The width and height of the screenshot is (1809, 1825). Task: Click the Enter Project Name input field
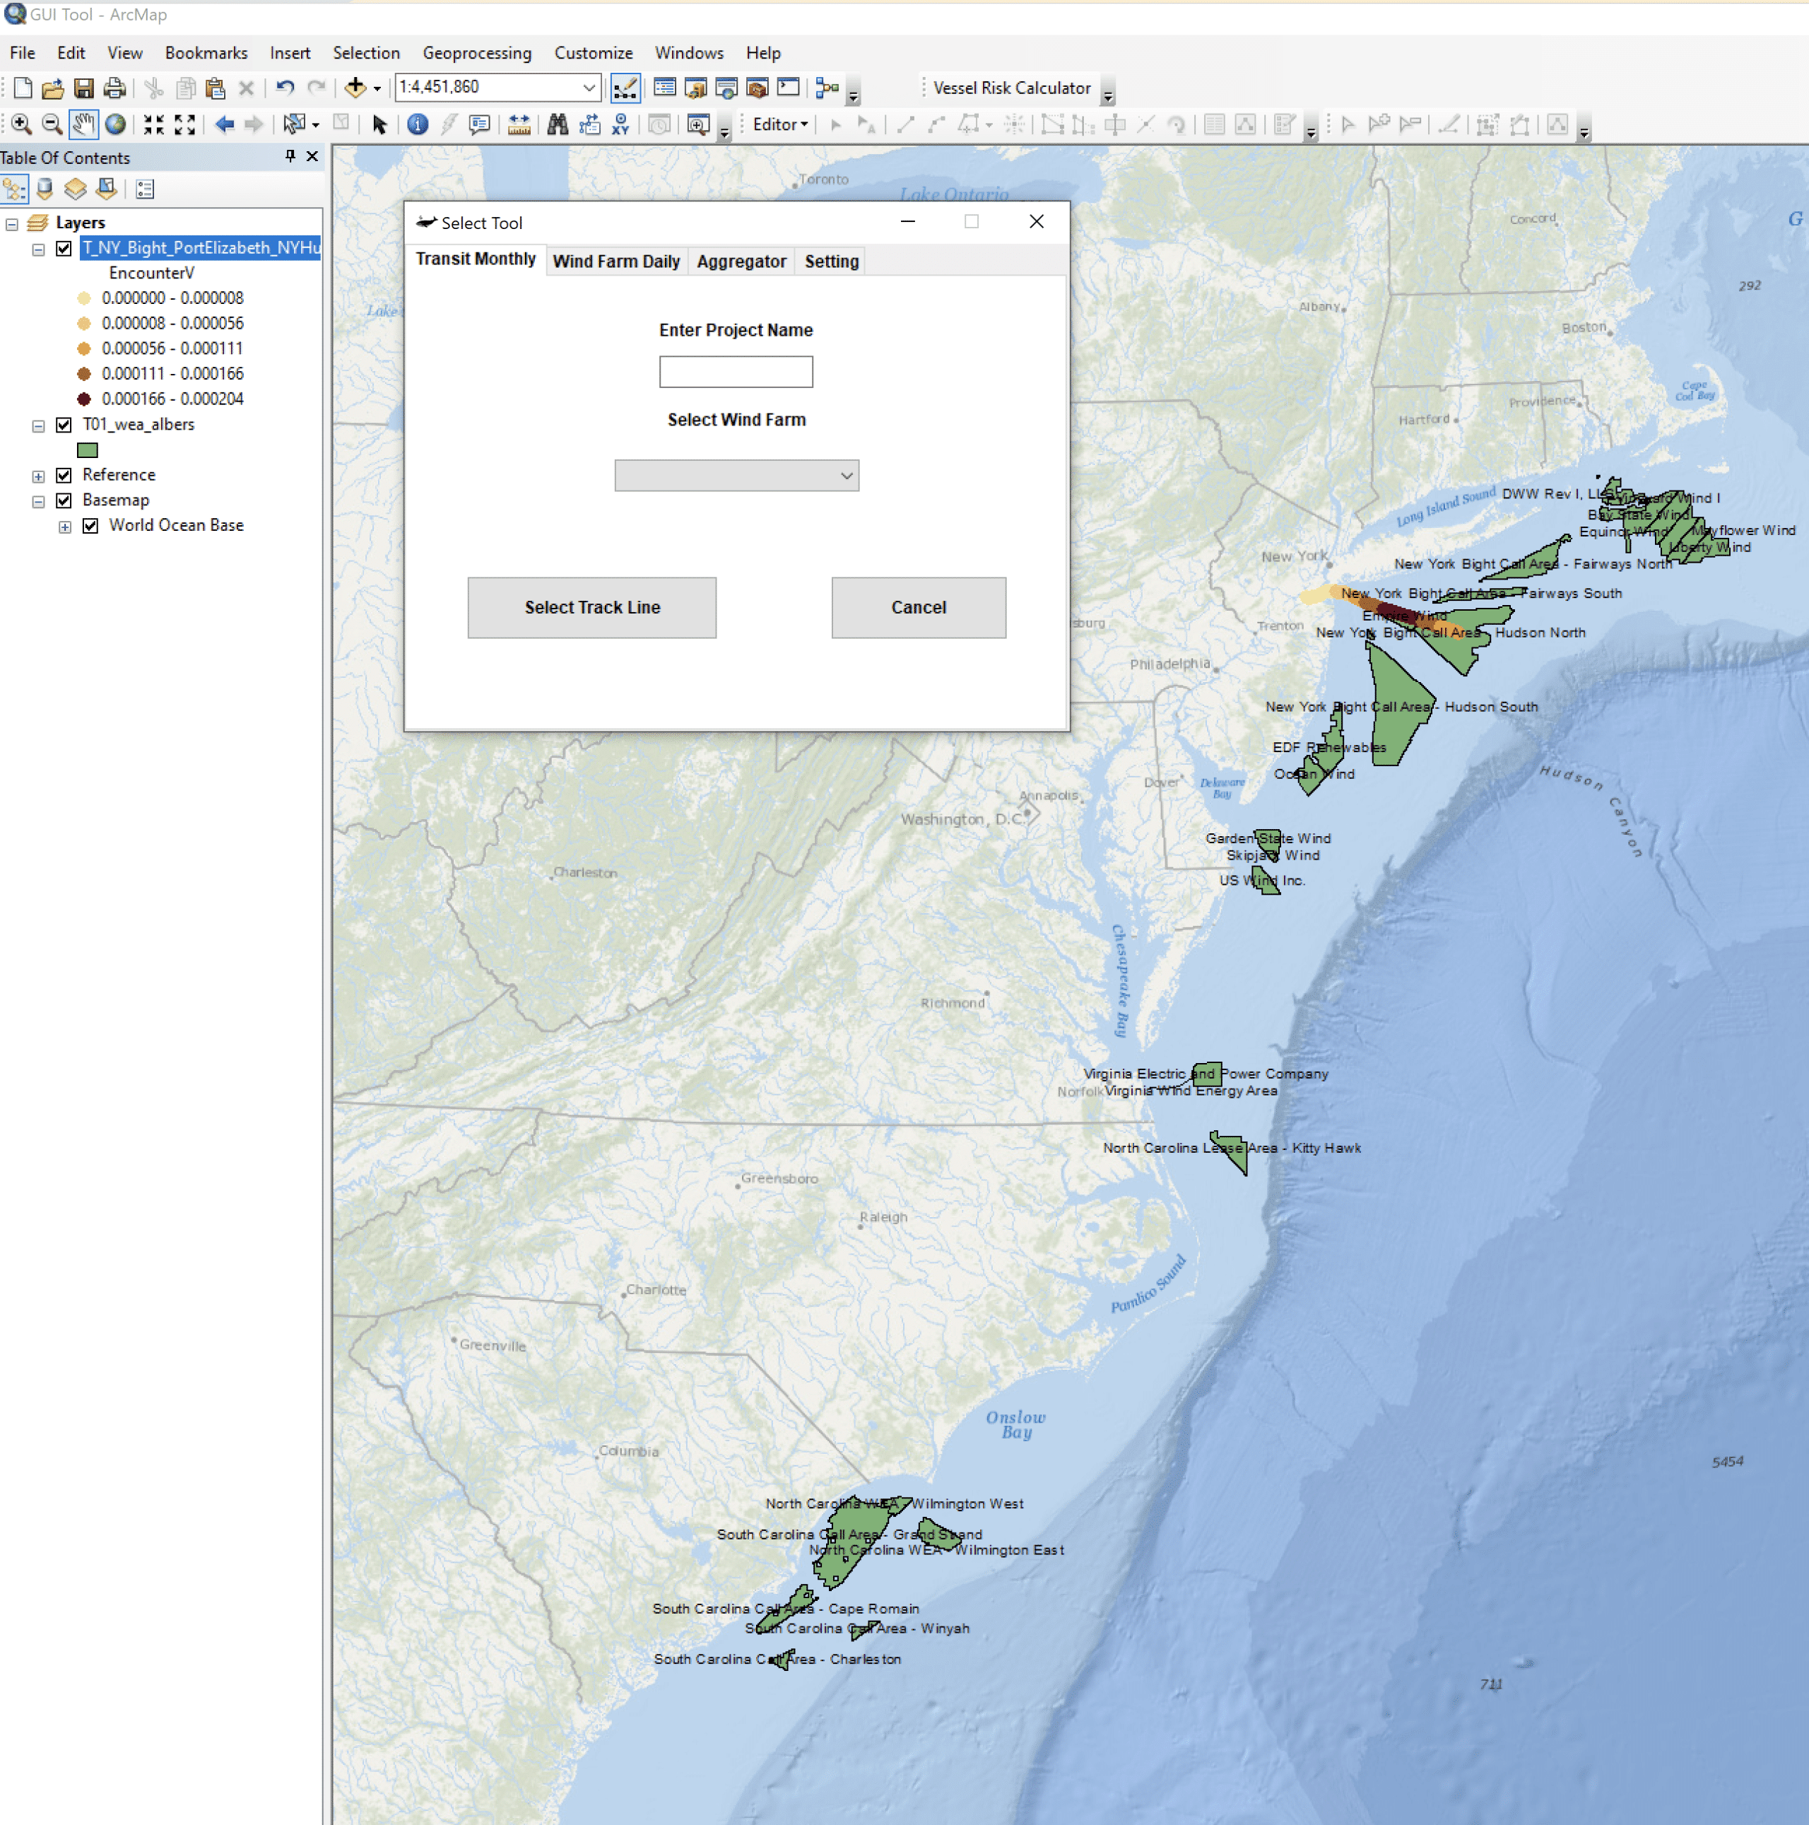pyautogui.click(x=736, y=371)
